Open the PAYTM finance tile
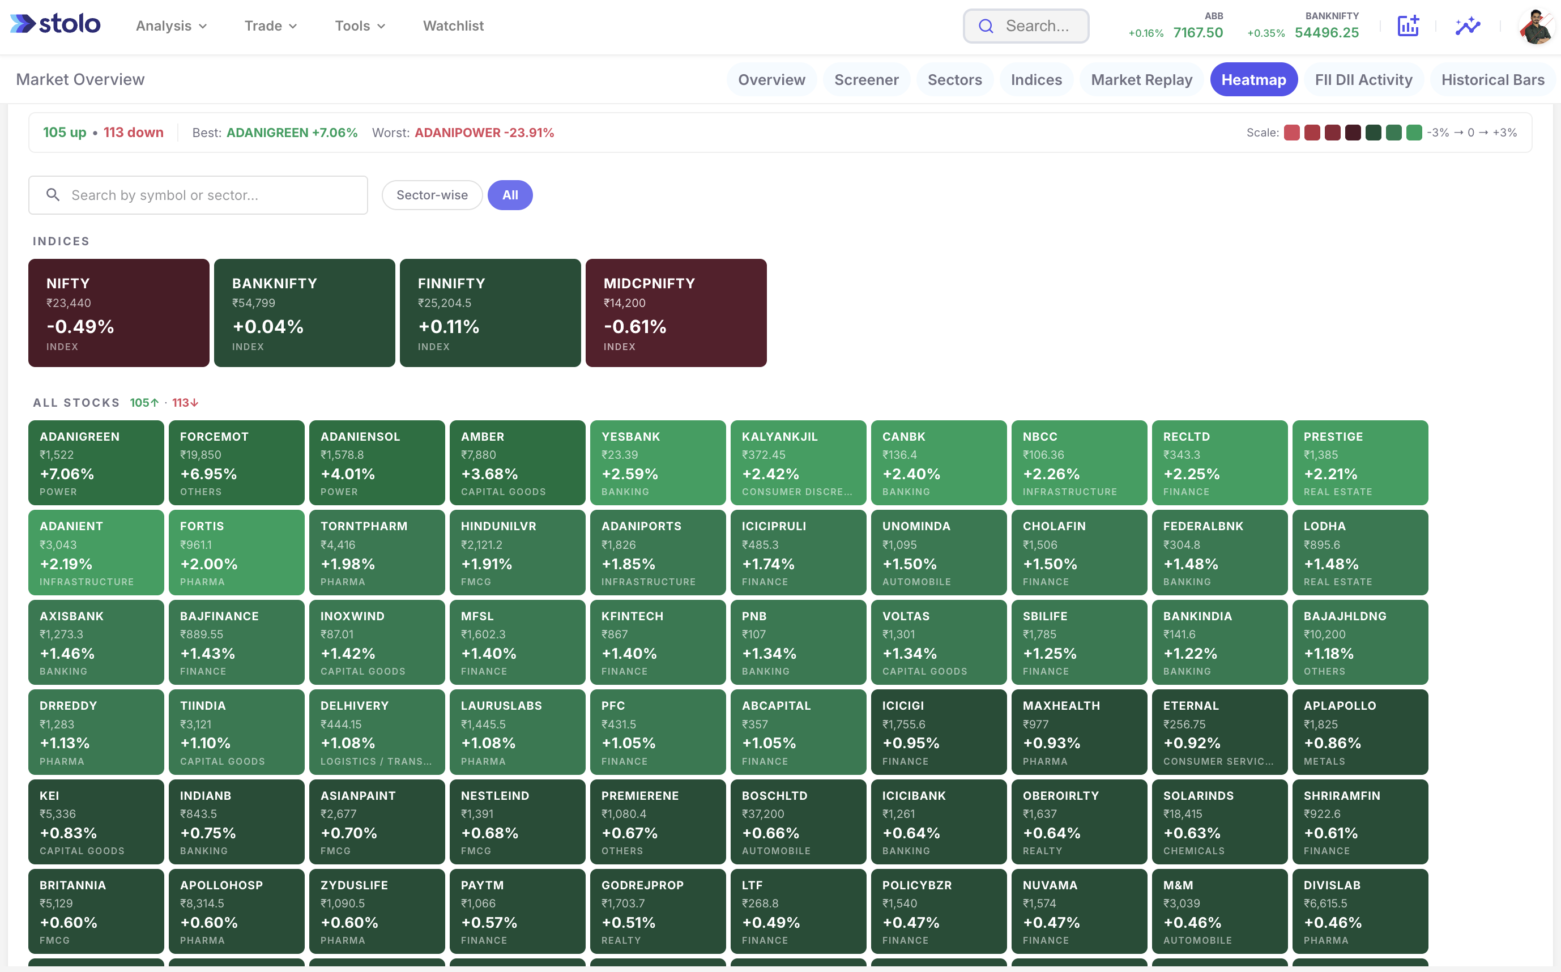The width and height of the screenshot is (1561, 972). pyautogui.click(x=517, y=911)
